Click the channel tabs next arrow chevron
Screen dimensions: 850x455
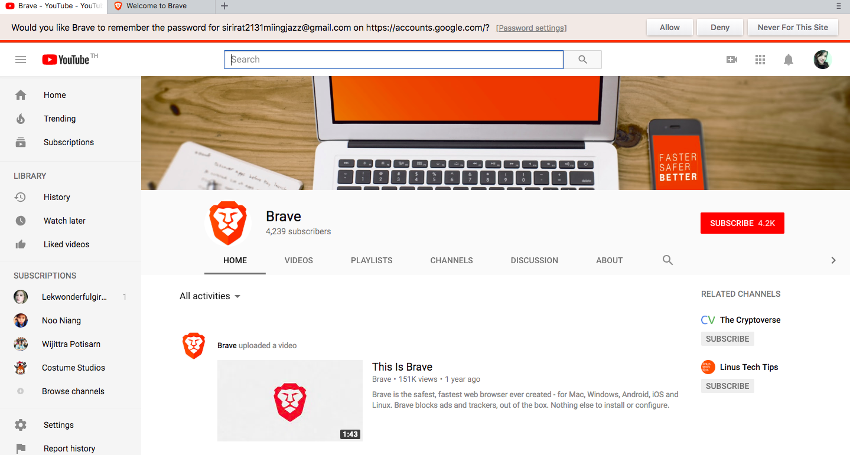click(x=833, y=260)
